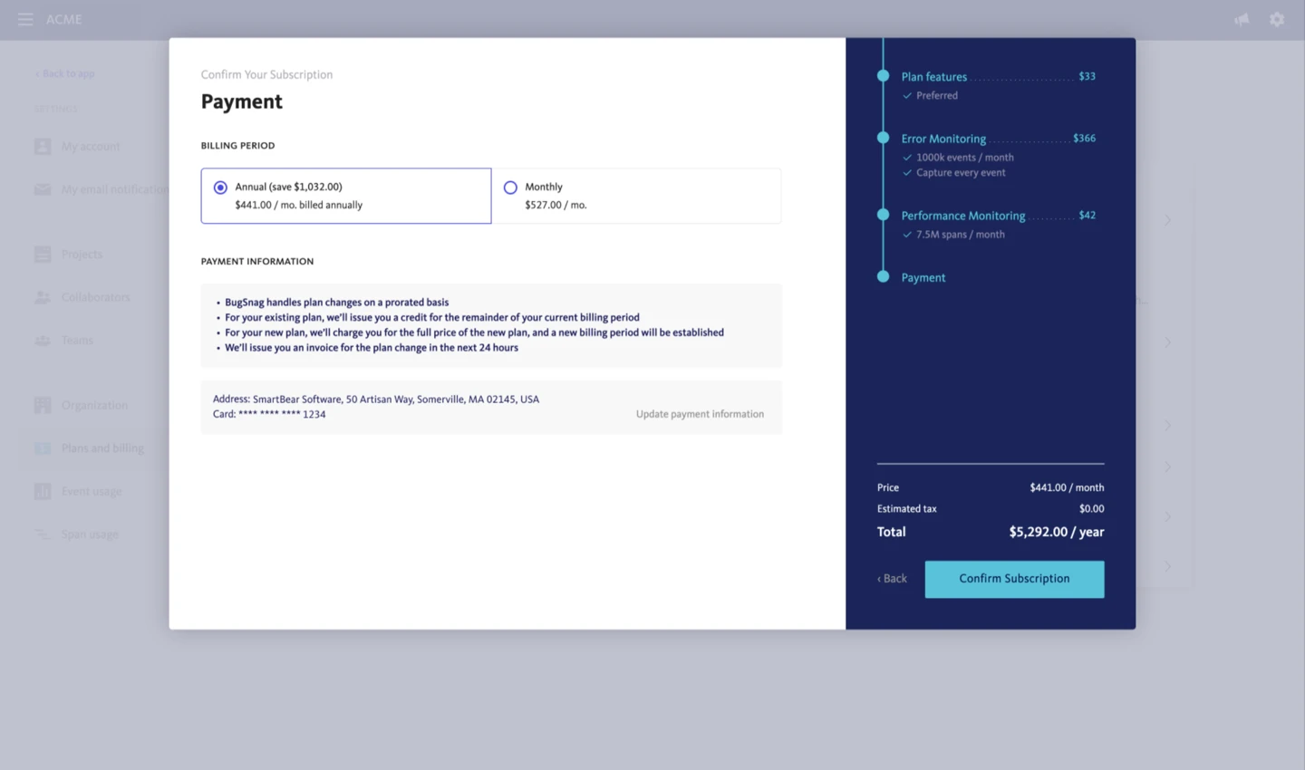Open the hamburger menu beside ACME
Screen dimensions: 1305x770
[x=25, y=19]
